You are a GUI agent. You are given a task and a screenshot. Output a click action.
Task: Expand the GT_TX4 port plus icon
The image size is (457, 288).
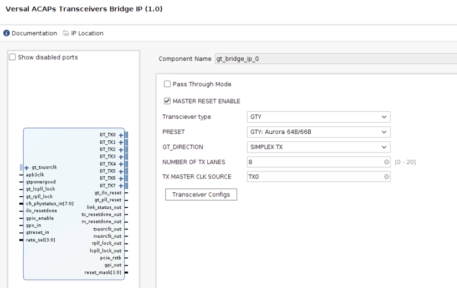coord(121,164)
